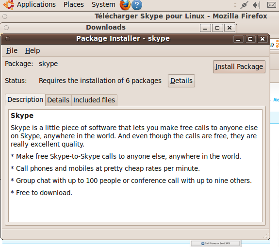The width and height of the screenshot is (279, 247).
Task: Maximize the Package Installer window
Action: click(x=250, y=39)
